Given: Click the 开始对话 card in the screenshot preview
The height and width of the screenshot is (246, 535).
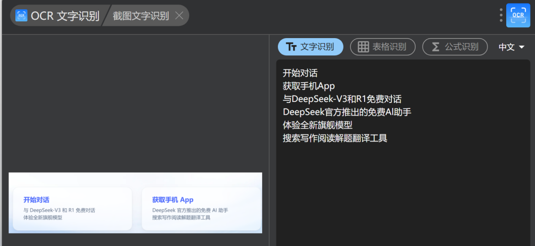Looking at the screenshot, I should coord(72,208).
